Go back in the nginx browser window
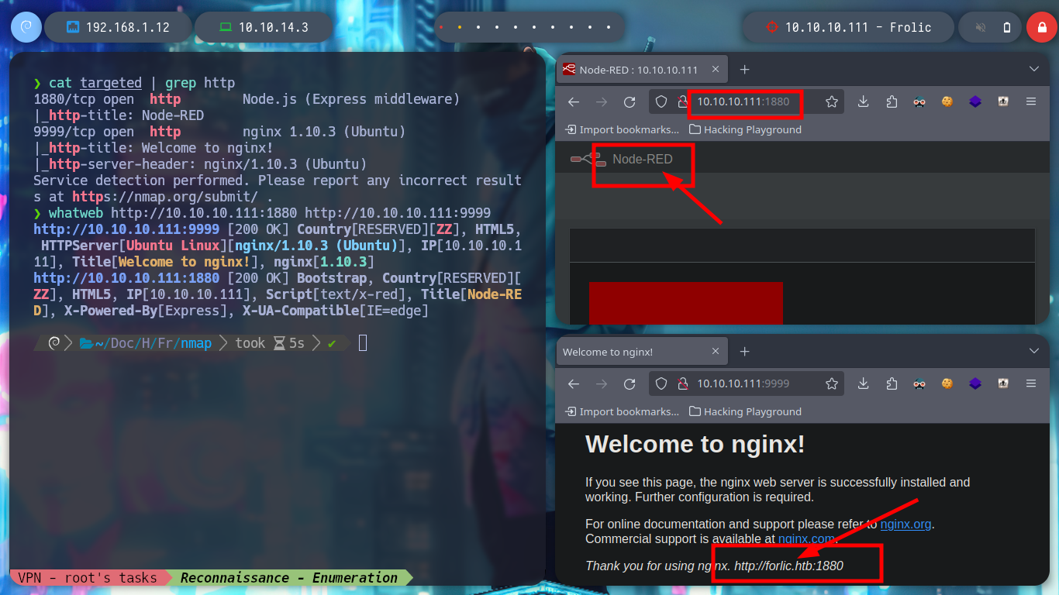Viewport: 1059px width, 595px height. pyautogui.click(x=574, y=383)
